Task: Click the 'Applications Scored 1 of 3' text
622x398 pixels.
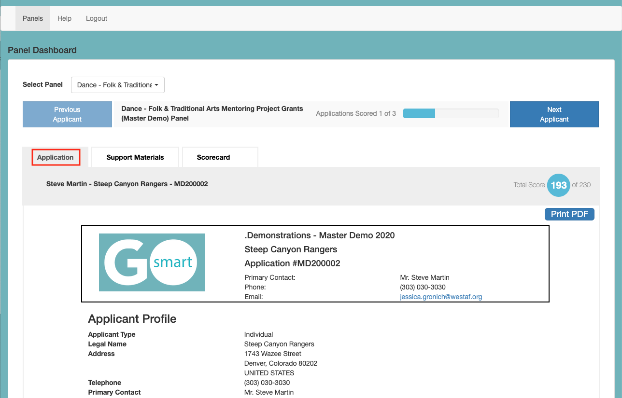Action: (x=356, y=113)
